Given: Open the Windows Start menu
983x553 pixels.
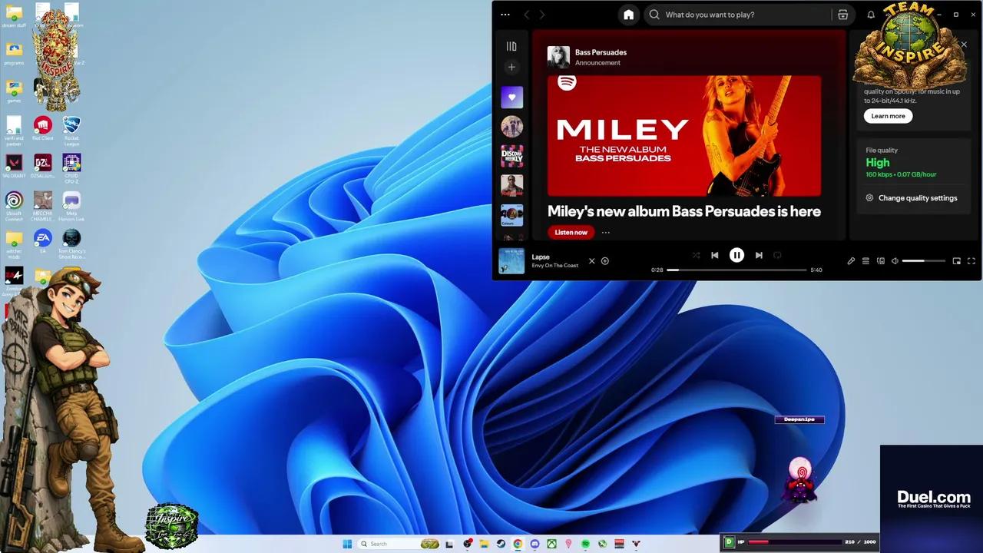Looking at the screenshot, I should pos(347,544).
